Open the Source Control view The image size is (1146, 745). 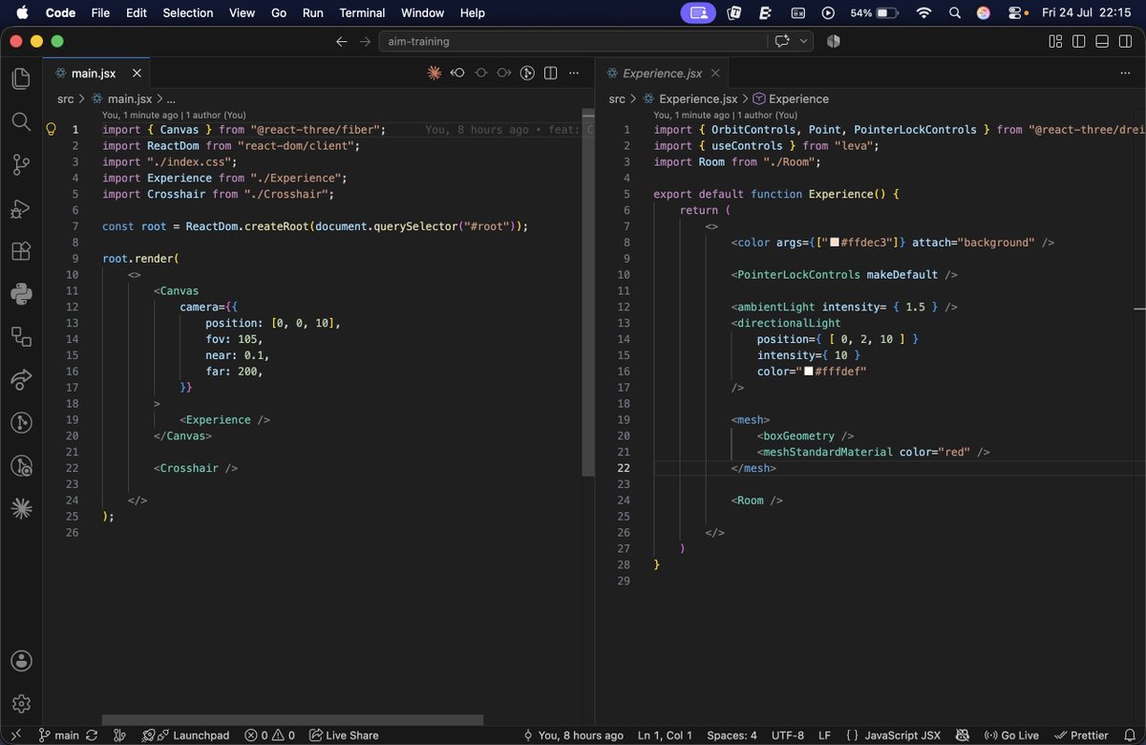pos(21,165)
